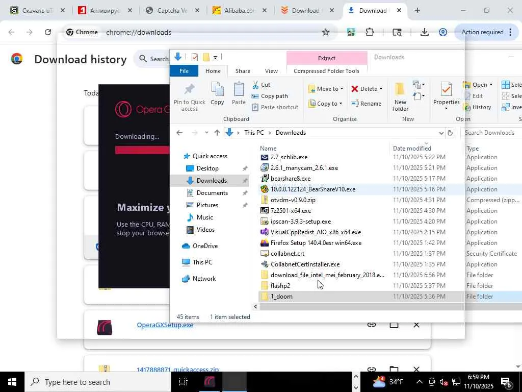Select Firefox Setup 140.4.0esr win64.exe
The height and width of the screenshot is (392, 522).
[x=316, y=242]
